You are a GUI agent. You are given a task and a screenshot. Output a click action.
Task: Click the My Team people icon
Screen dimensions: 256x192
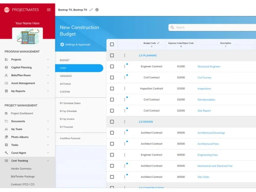(6, 129)
